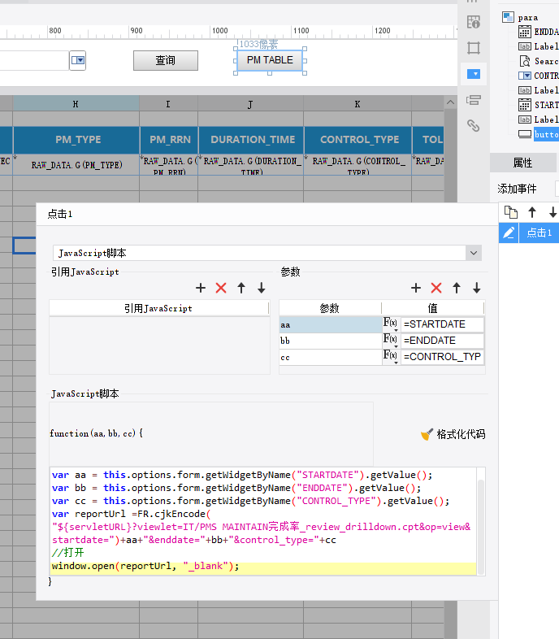Collapse the report scroll-up chevron
The width and height of the screenshot is (559, 639).
click(450, 102)
